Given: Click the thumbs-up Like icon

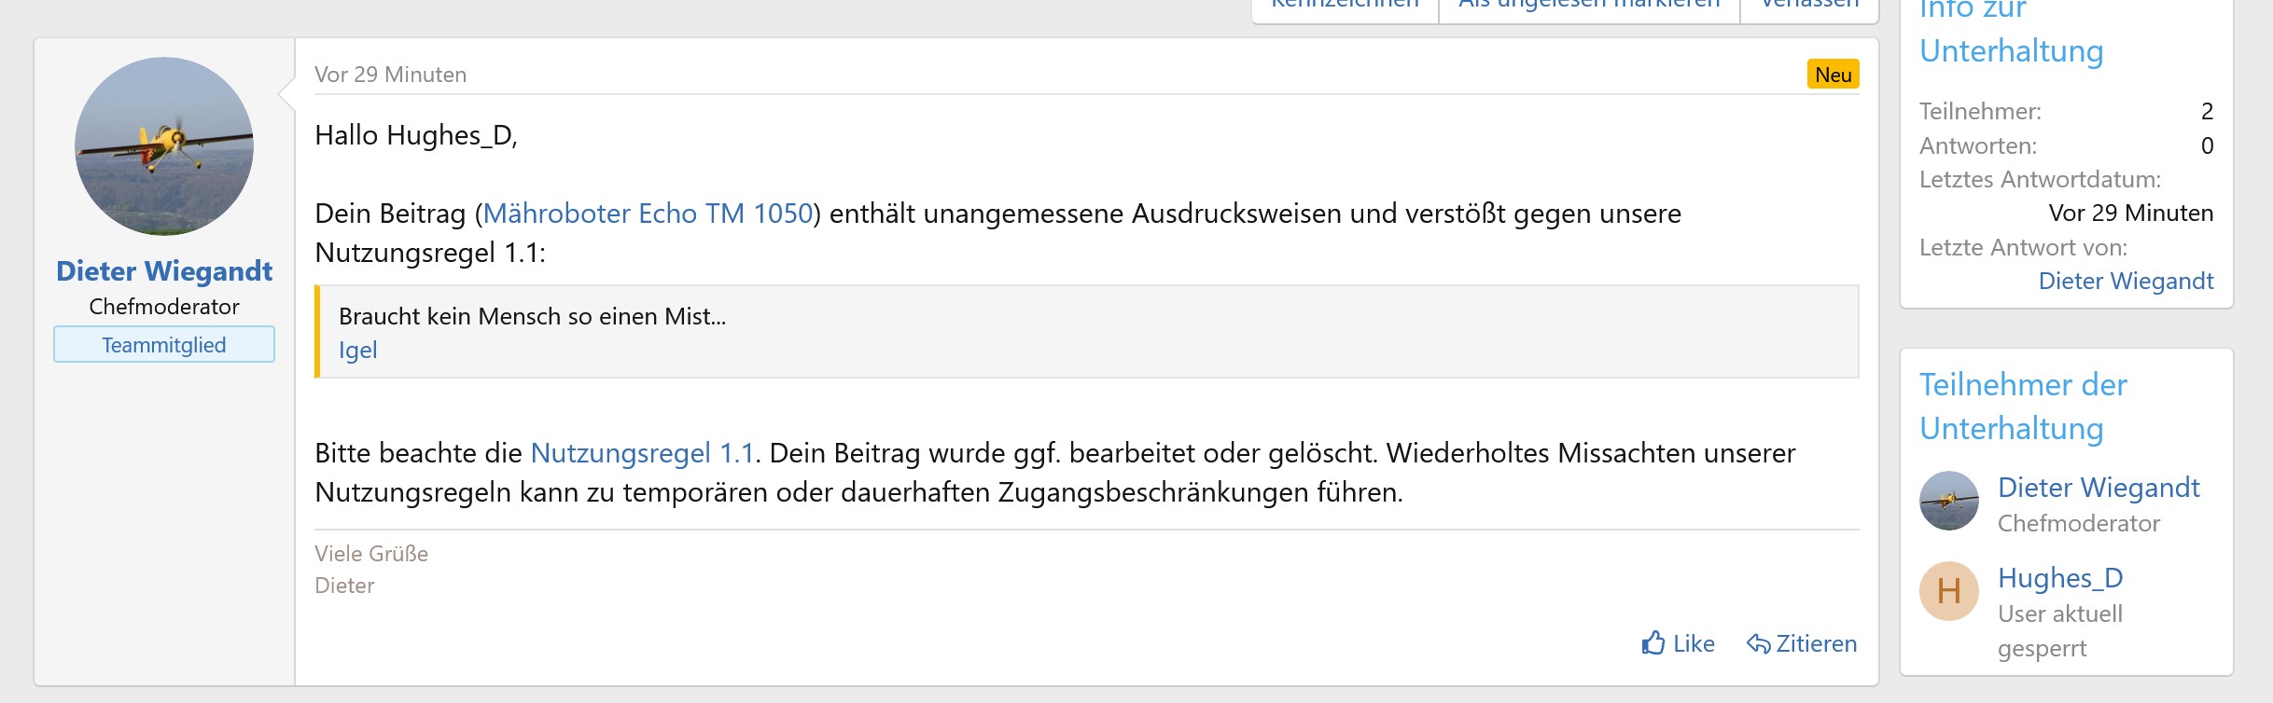Looking at the screenshot, I should point(1653,643).
